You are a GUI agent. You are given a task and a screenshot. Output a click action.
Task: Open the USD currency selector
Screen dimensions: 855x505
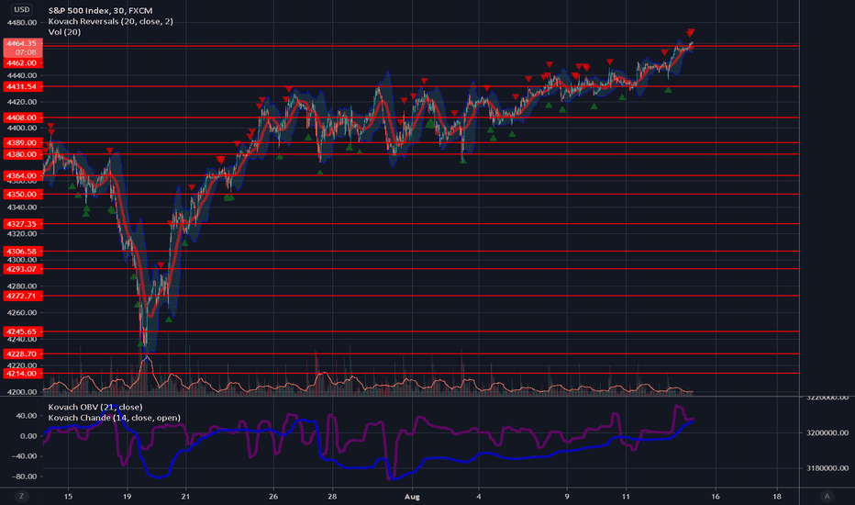pyautogui.click(x=22, y=9)
